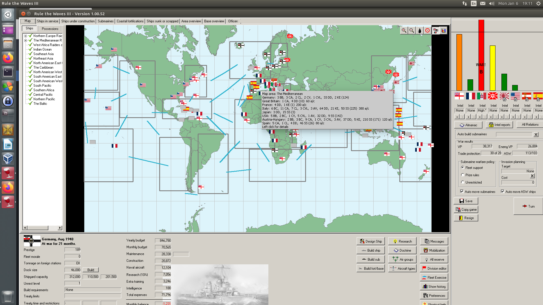Save the game
Viewport: 543px width, 305px height.
[466, 201]
